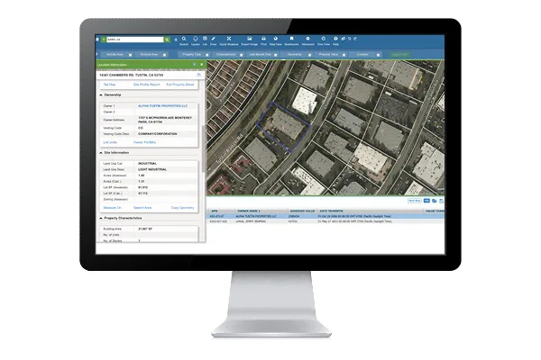Toggle the Ownership filter checkbox

click(x=309, y=55)
